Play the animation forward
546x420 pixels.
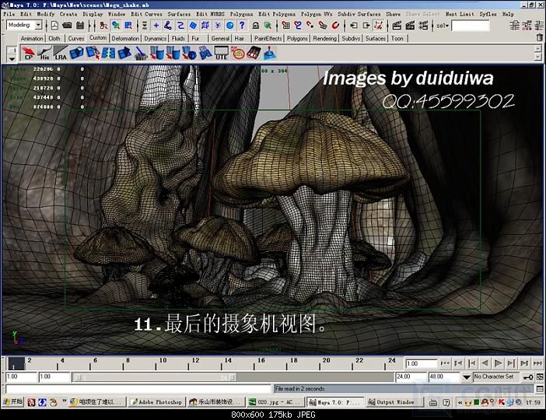coord(498,363)
